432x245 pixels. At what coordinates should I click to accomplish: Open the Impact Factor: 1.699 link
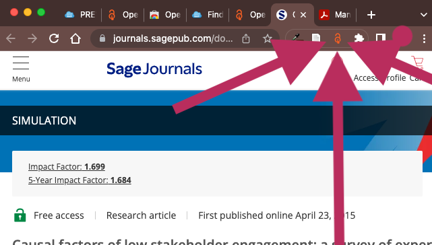pos(67,166)
